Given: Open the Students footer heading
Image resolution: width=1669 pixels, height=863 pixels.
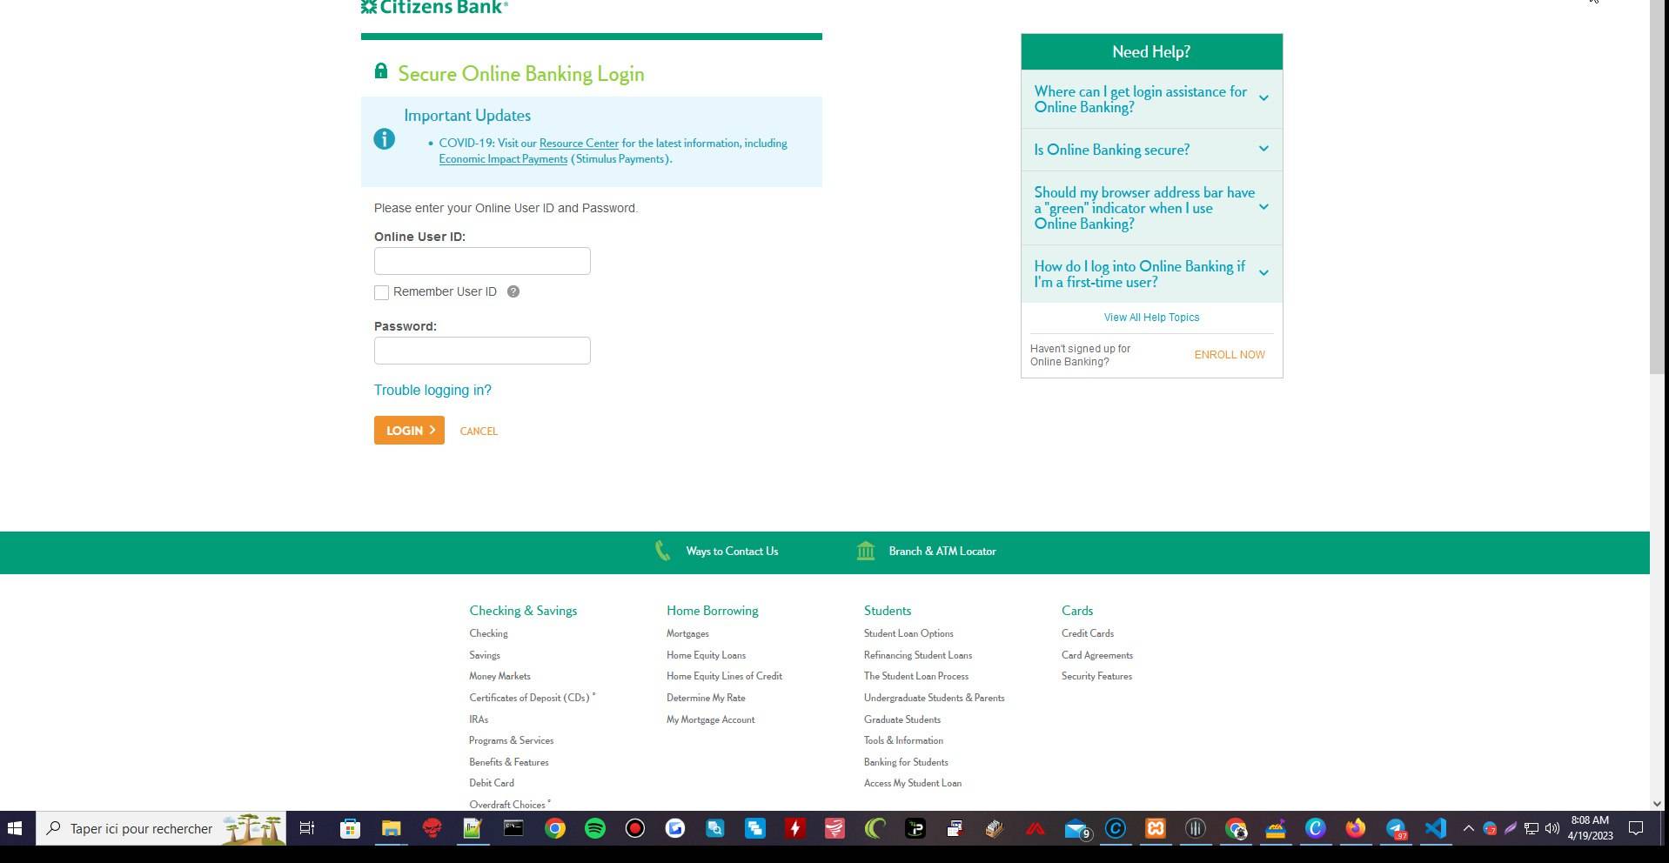Looking at the screenshot, I should (888, 611).
